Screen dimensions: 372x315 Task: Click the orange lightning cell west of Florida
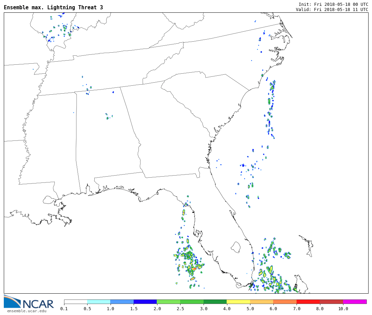[194, 269]
